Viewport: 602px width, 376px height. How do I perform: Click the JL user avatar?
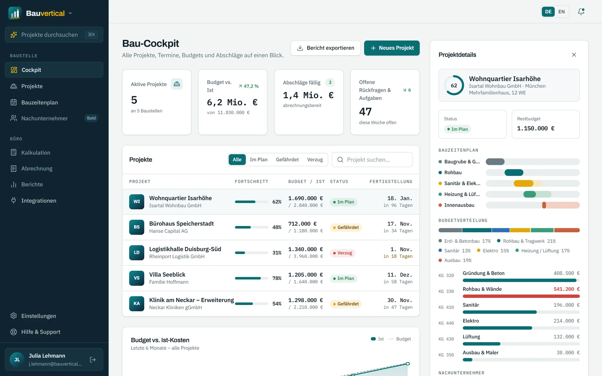17,359
